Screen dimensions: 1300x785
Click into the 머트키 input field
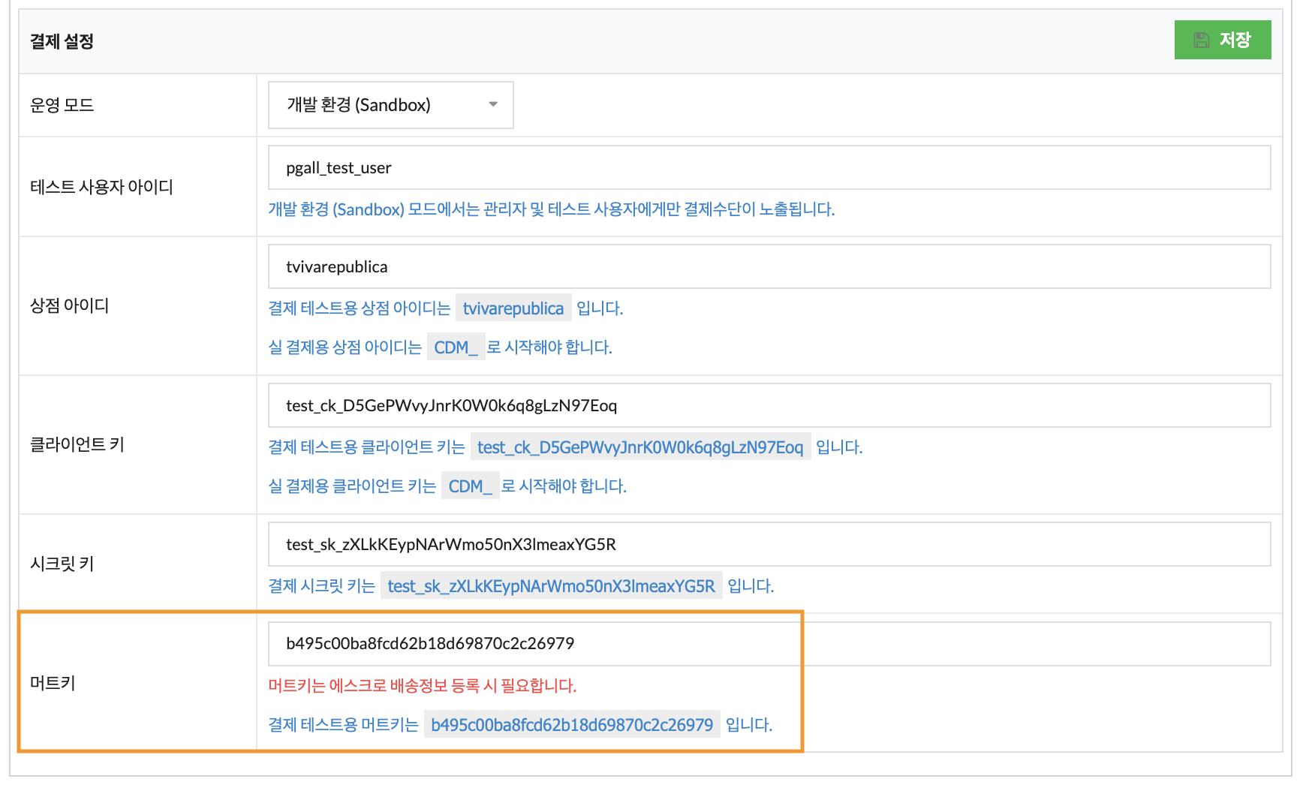point(769,644)
